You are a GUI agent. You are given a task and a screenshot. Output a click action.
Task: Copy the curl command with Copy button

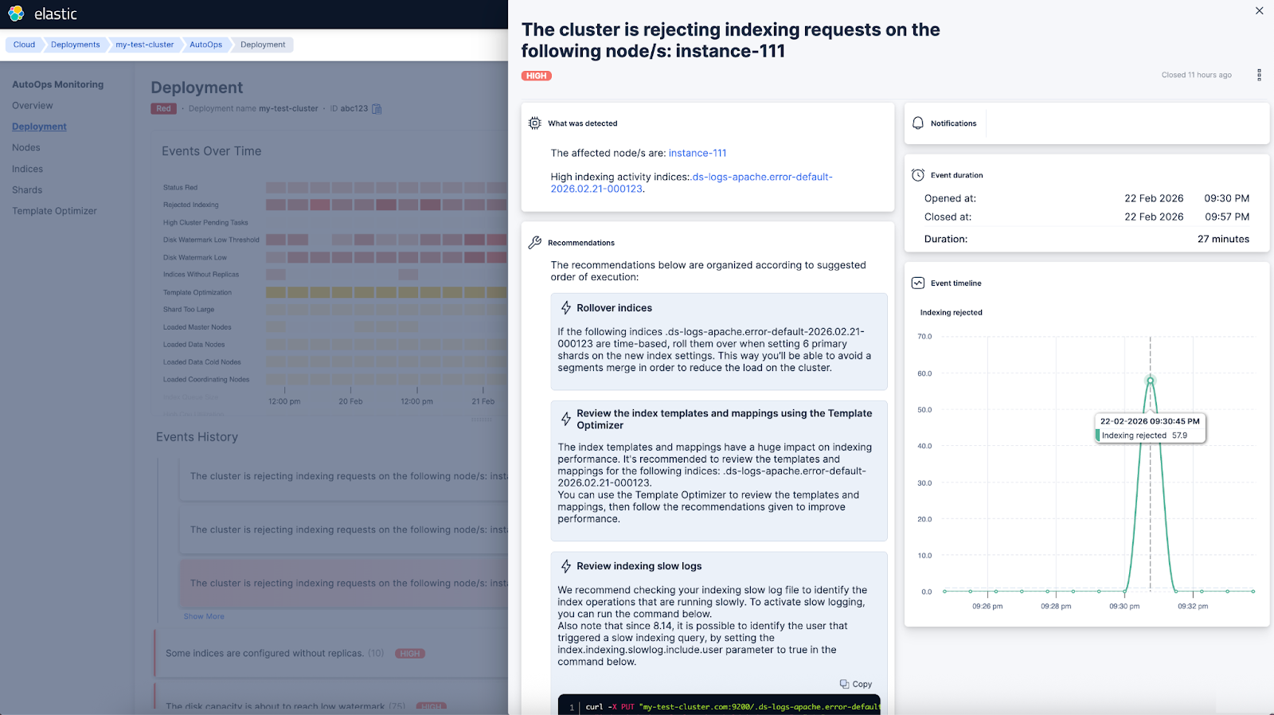pos(856,684)
